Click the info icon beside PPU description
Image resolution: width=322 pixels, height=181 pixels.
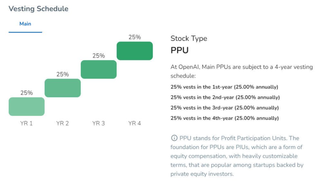[174, 138]
